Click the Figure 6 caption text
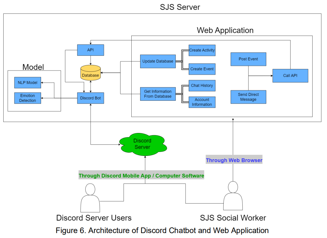The image size is (327, 238). pos(162,230)
